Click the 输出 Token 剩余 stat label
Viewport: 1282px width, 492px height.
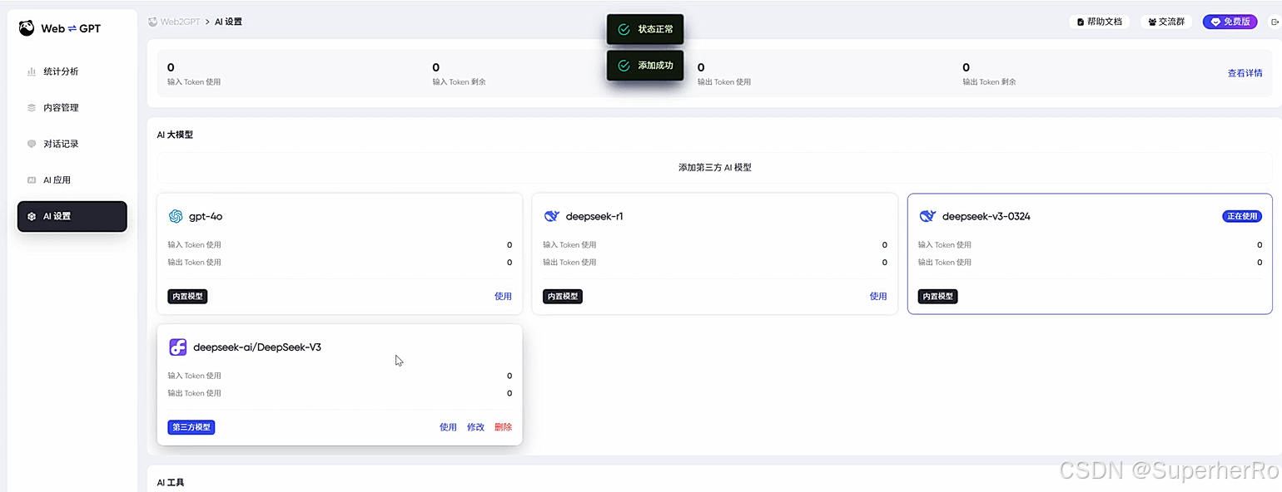989,82
